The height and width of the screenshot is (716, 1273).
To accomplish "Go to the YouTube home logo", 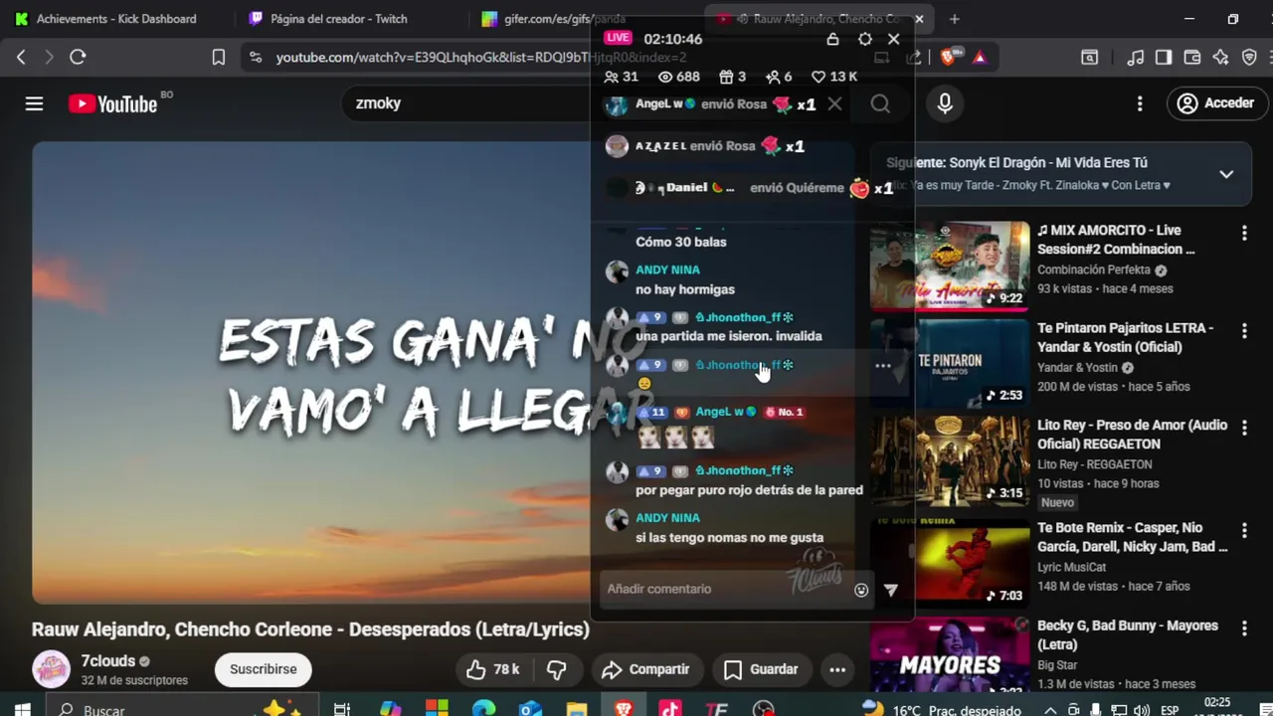I will pyautogui.click(x=113, y=103).
